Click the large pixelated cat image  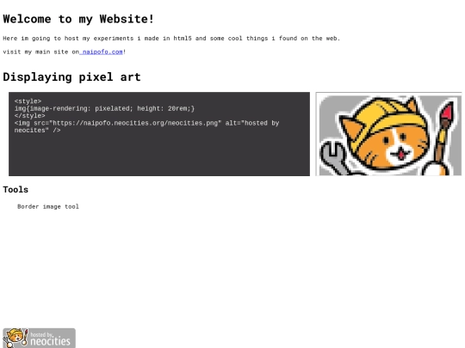[388, 134]
